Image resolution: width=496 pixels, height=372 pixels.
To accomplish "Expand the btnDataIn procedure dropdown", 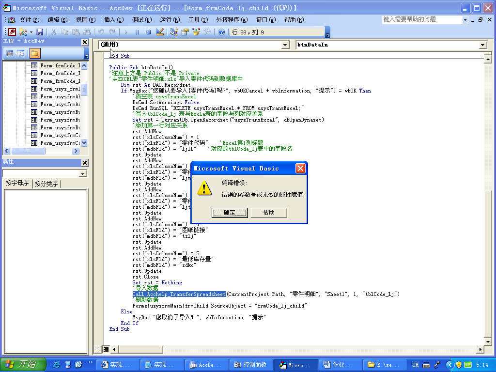I will (x=483, y=45).
